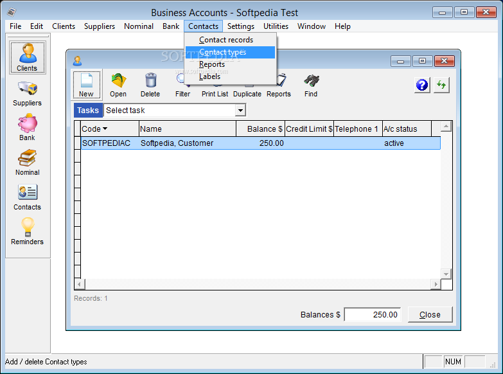Open the Help menu

click(342, 26)
